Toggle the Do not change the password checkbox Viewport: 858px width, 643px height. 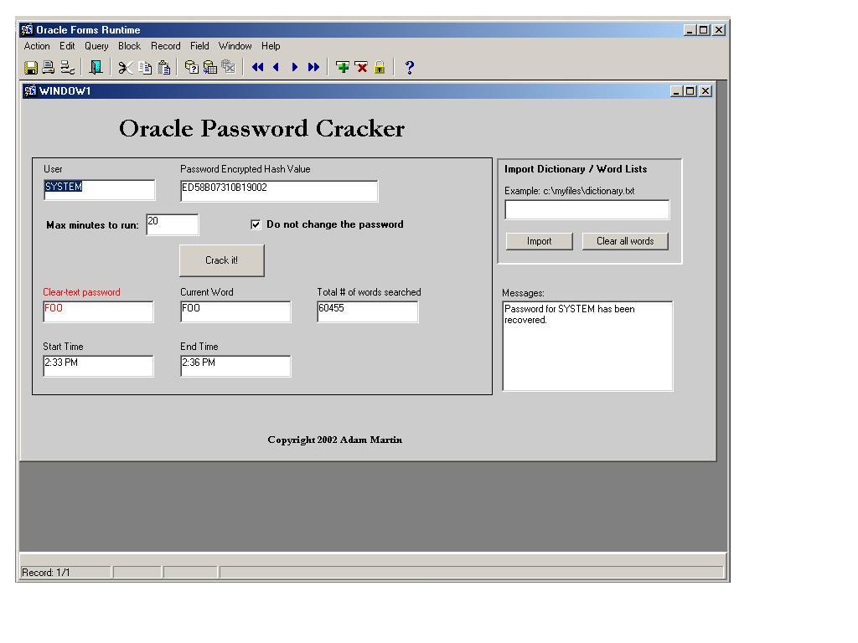(x=256, y=224)
